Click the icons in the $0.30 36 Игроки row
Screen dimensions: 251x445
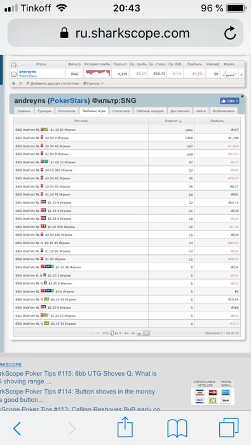coord(47,267)
